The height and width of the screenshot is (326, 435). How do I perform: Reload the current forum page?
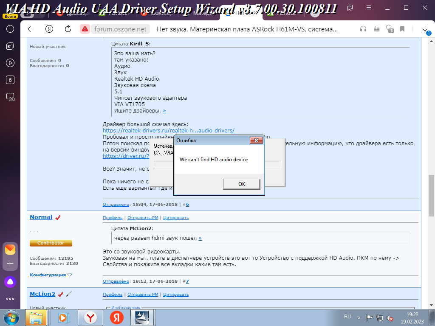tap(68, 29)
